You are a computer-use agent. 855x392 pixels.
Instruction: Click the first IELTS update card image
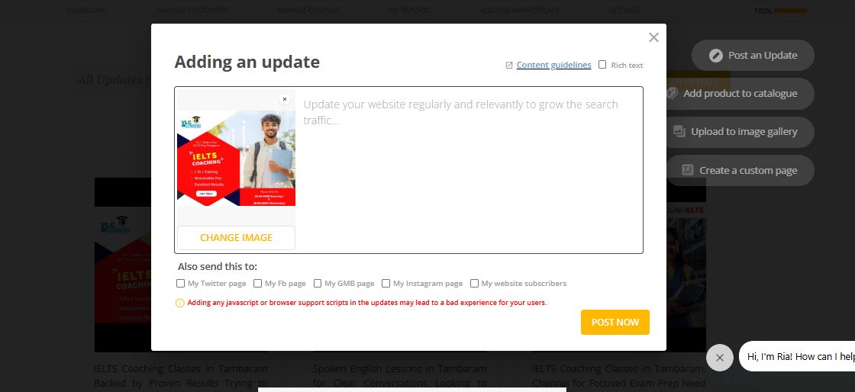point(123,265)
